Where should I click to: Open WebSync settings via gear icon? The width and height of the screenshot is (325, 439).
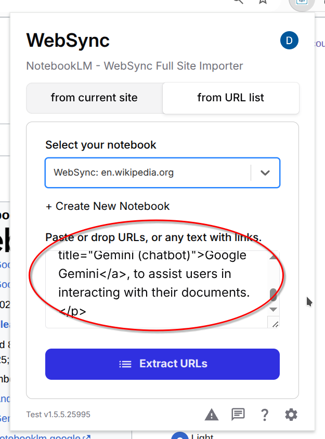tap(291, 414)
